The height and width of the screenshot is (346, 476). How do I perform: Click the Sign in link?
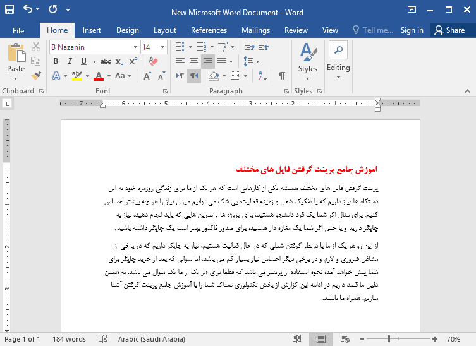pos(412,30)
